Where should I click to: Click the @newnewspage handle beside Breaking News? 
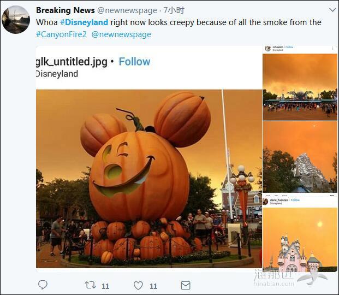coord(127,10)
